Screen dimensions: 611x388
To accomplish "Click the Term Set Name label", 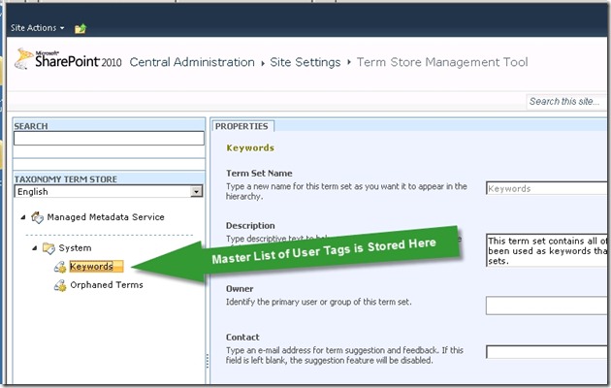I will pyautogui.click(x=259, y=174).
